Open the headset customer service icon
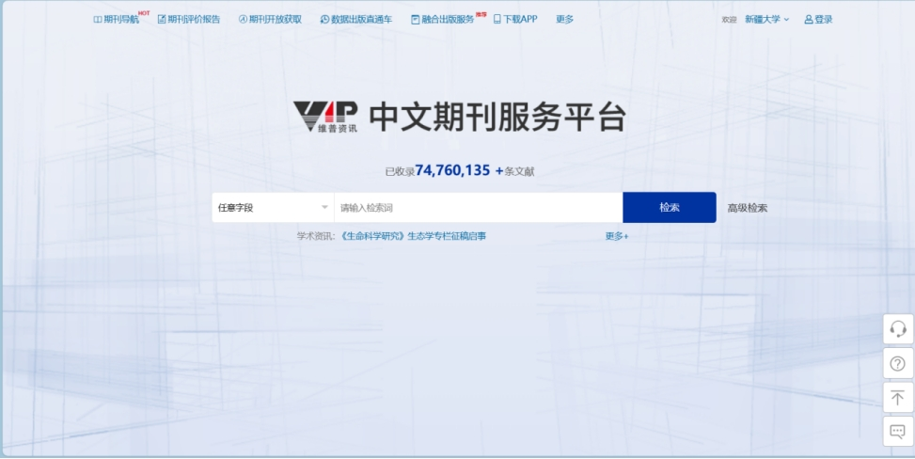The image size is (915, 459). click(898, 329)
